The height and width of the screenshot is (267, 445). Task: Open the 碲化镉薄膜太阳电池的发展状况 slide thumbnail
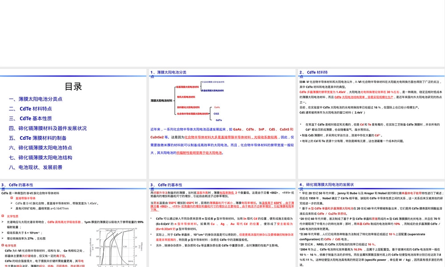371,224
